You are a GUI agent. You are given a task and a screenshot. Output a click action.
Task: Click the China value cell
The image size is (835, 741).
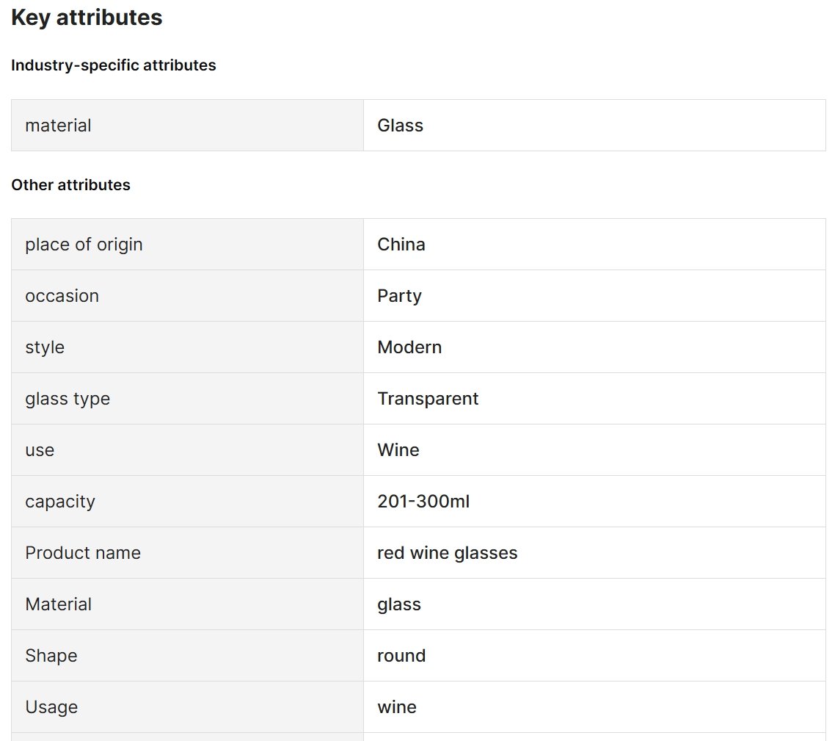click(x=594, y=244)
